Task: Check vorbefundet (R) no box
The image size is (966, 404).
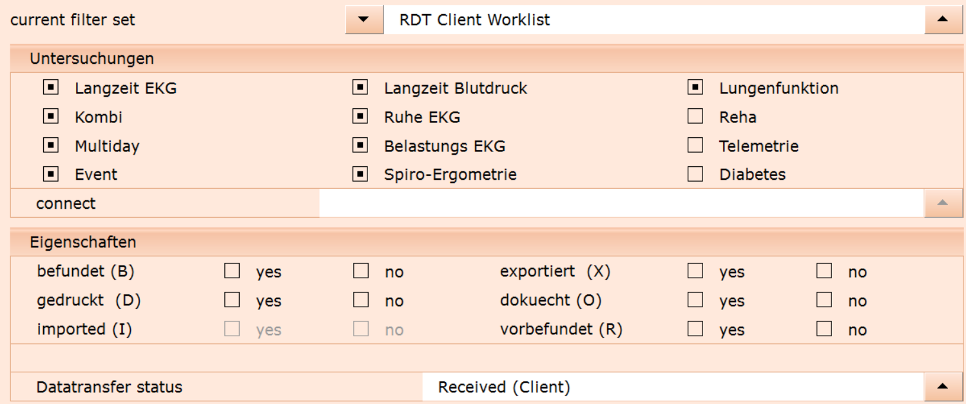Action: (x=824, y=329)
